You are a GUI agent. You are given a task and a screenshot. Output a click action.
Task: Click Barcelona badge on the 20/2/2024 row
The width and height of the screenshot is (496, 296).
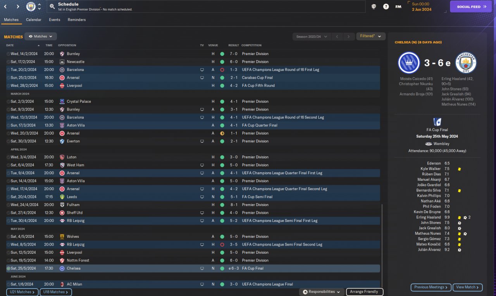coord(62,70)
